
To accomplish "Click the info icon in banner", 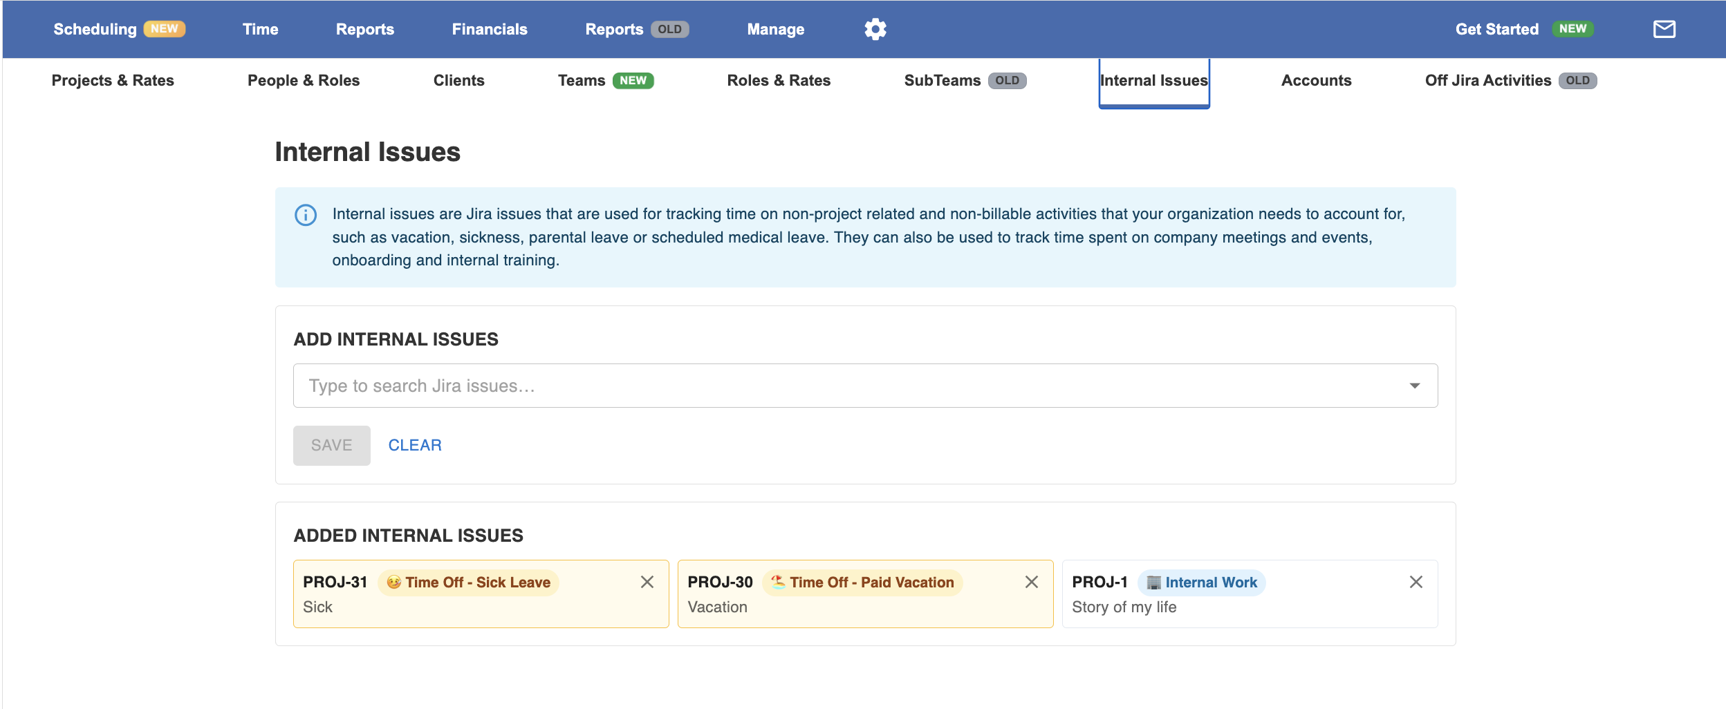I will coord(306,215).
